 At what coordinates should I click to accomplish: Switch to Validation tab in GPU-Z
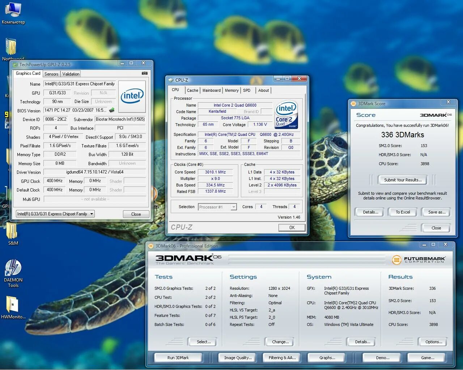tap(71, 74)
